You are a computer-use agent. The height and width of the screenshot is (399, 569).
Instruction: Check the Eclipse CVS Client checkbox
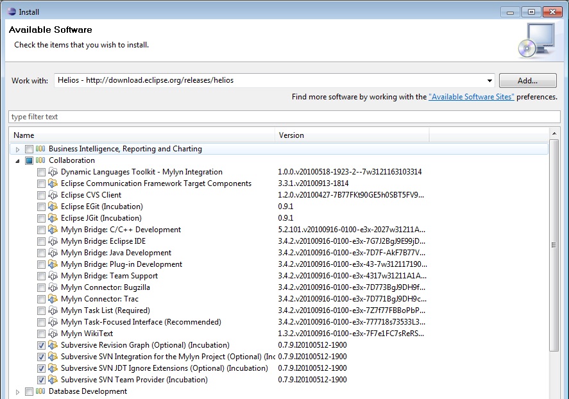41,196
